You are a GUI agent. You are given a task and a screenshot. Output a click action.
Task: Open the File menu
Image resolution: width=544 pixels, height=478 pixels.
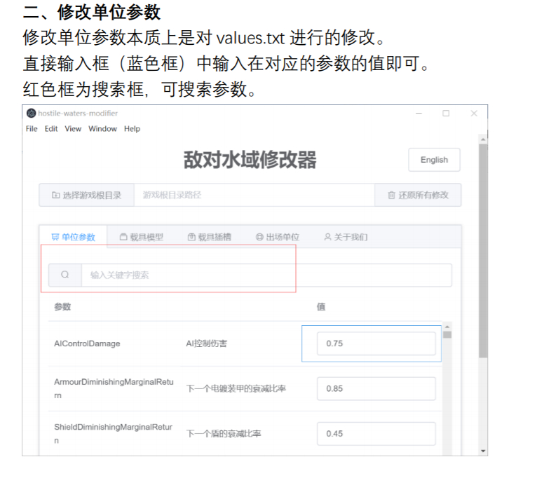coord(32,129)
